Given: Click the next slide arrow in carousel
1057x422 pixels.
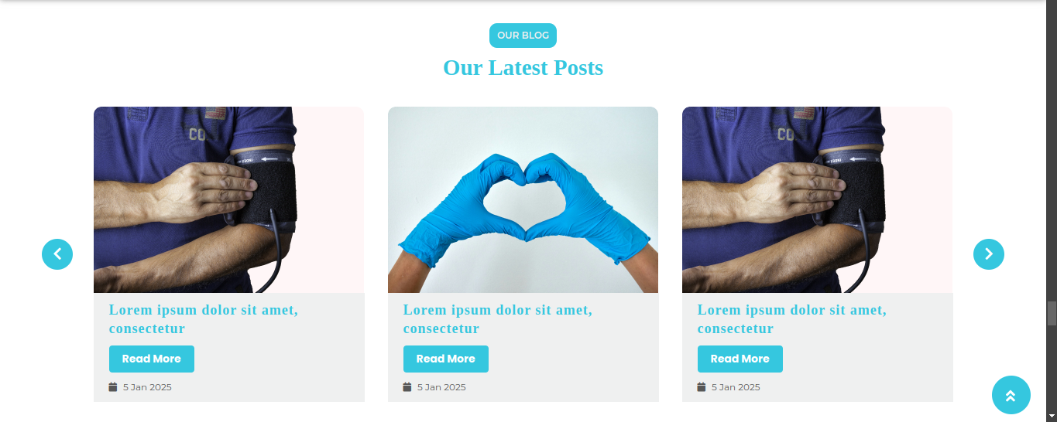Looking at the screenshot, I should tap(988, 254).
